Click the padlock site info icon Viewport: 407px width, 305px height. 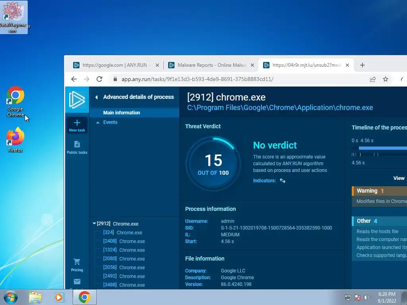[115, 79]
